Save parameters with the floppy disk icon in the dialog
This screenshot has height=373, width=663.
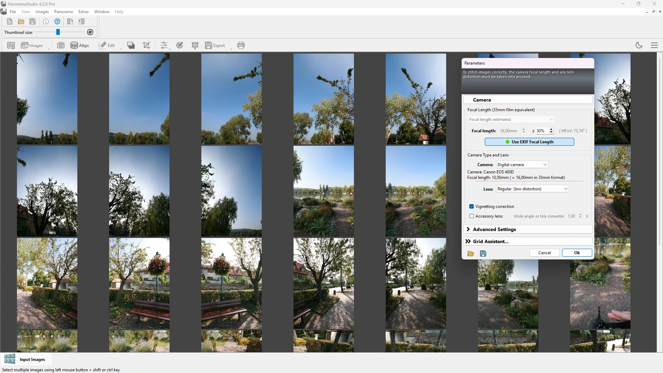tap(483, 254)
